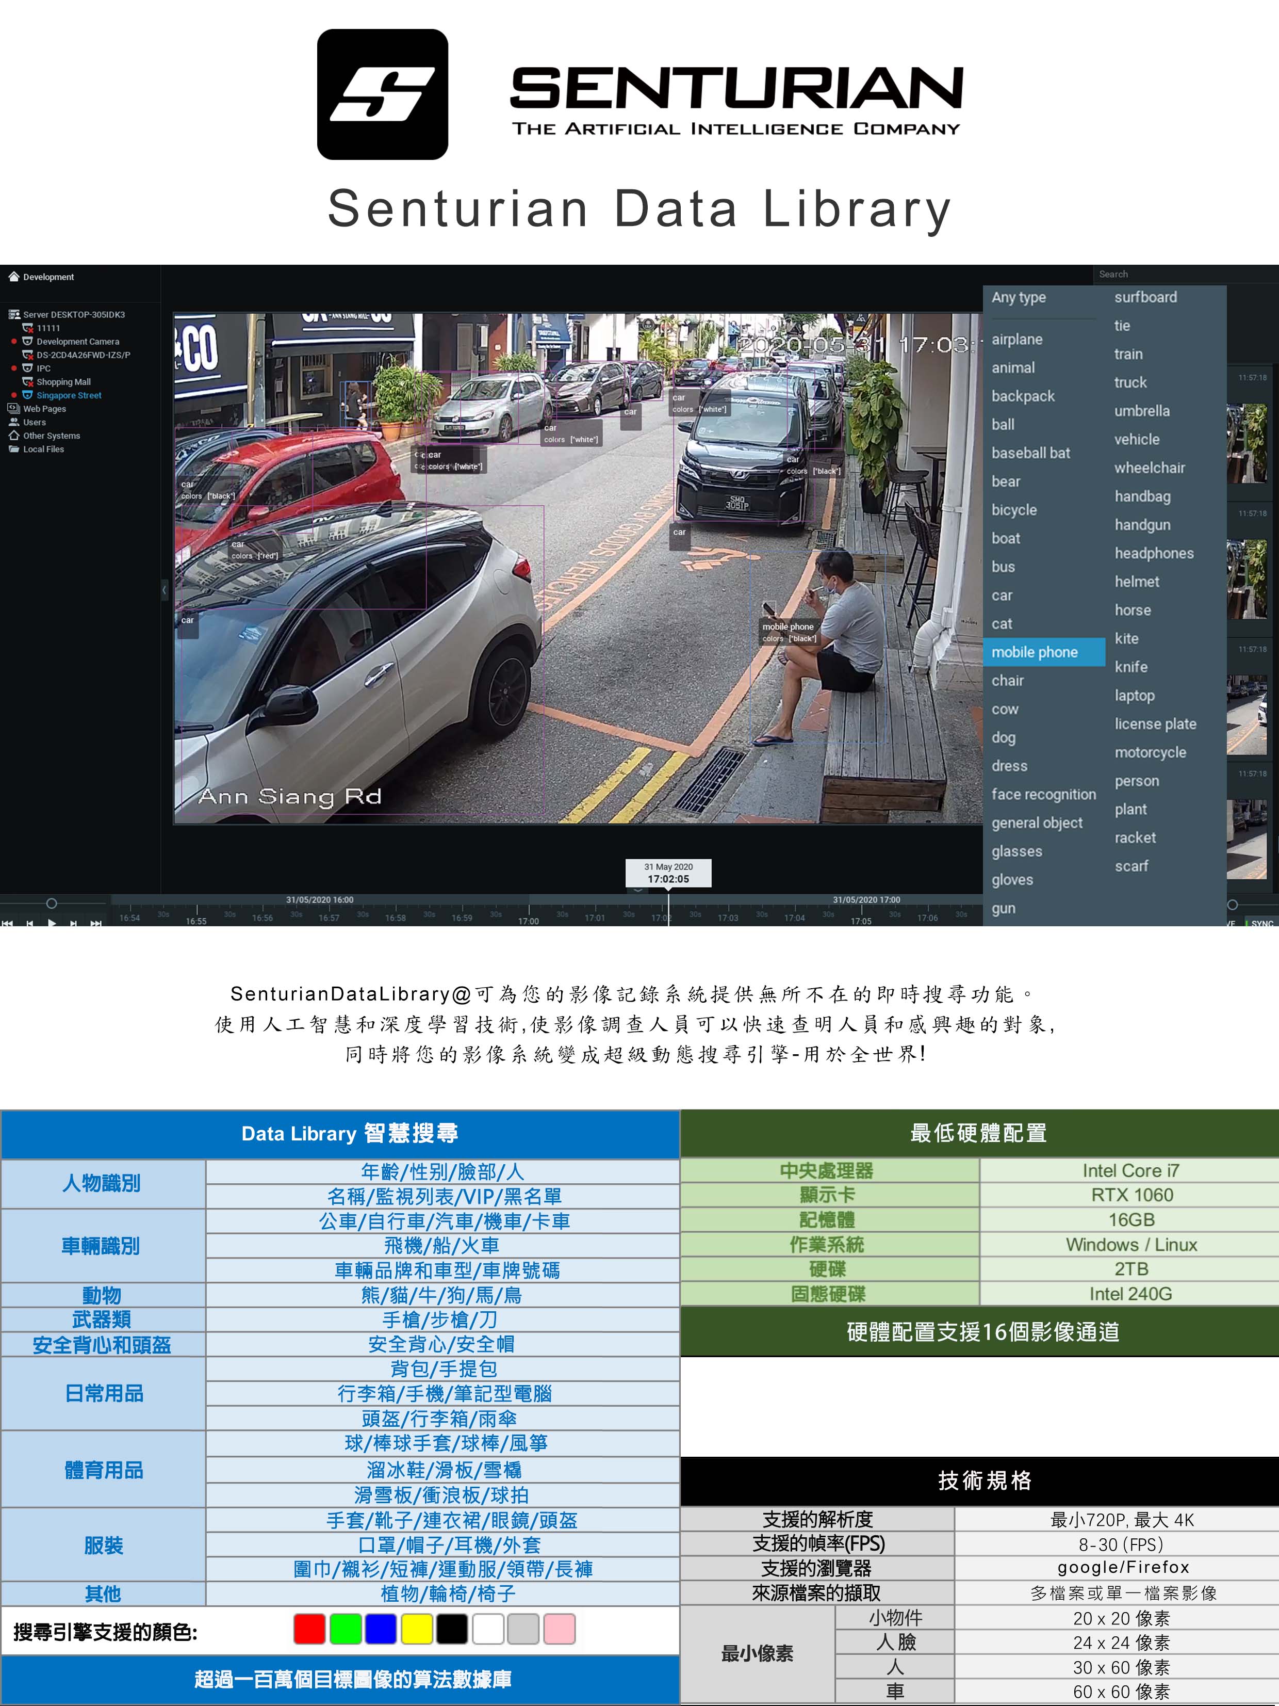
Task: Choose 'surfboard' object type
Action: point(1145,297)
